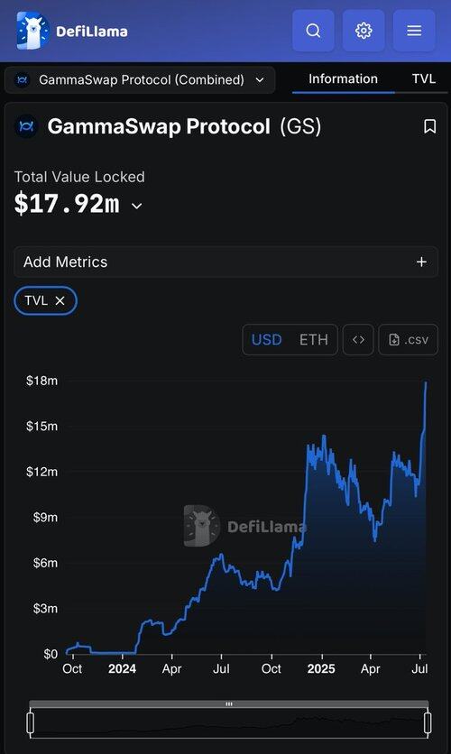Screen dimensions: 451x754
Task: Click the TVL peak on the chart line
Action: tap(426, 382)
